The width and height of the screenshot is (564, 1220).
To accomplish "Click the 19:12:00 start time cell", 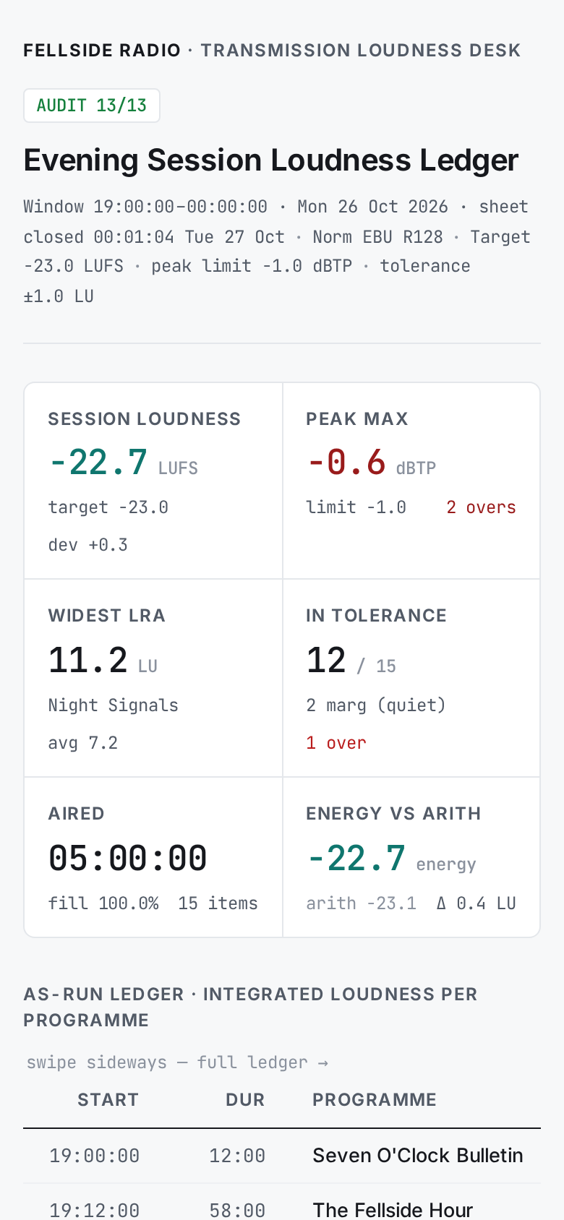I will pos(95,1210).
